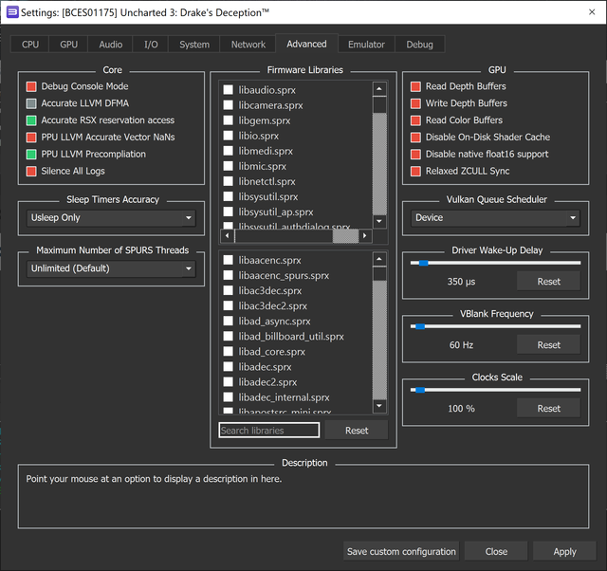Reset the VBlank Frequency
Viewport: 607px width, 571px height.
548,345
